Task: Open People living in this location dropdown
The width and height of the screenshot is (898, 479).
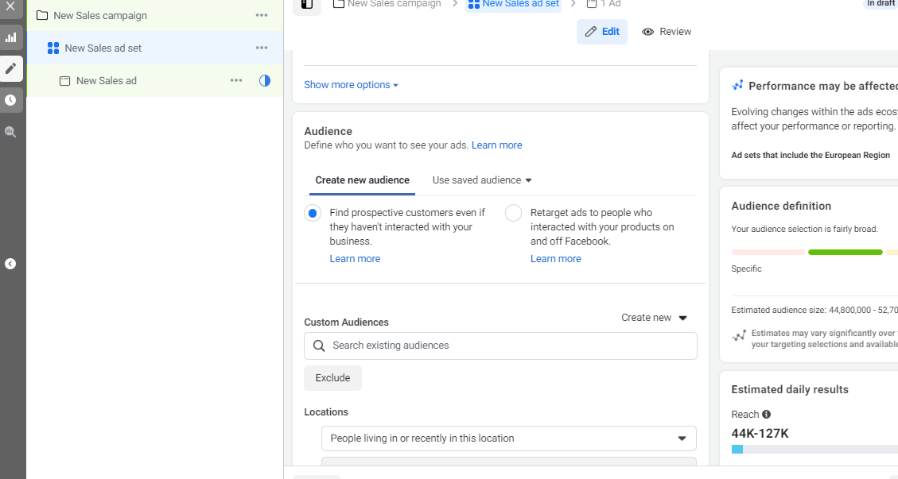Action: pos(508,438)
